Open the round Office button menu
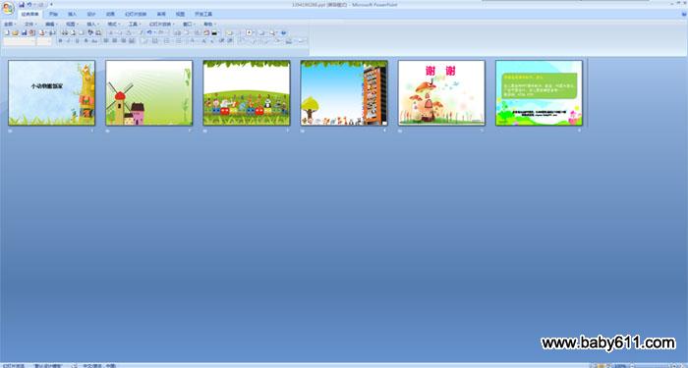688x368 pixels. tap(8, 8)
